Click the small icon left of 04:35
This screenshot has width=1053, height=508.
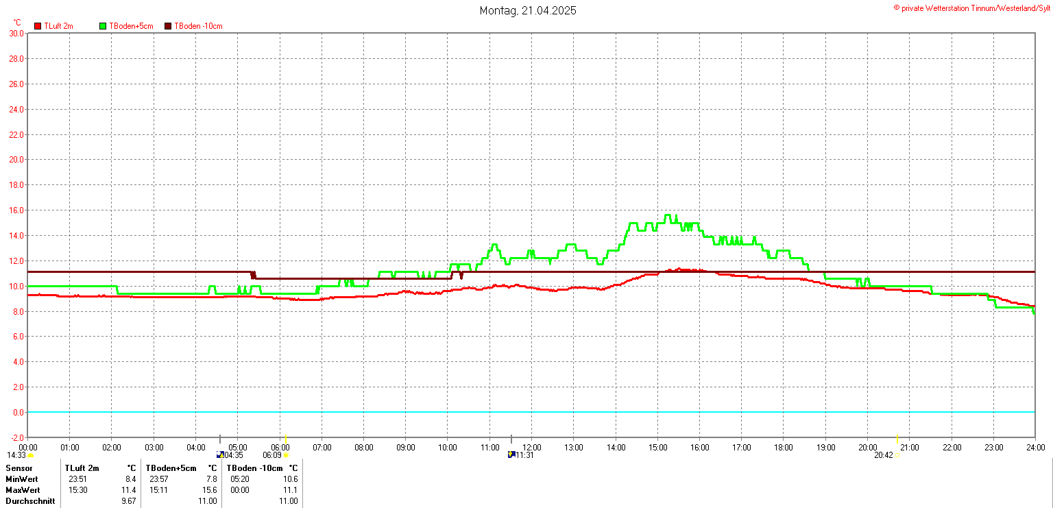[219, 455]
